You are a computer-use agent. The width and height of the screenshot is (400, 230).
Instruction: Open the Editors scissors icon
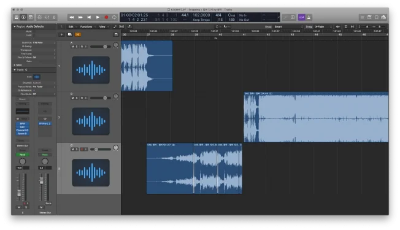pos(54,17)
